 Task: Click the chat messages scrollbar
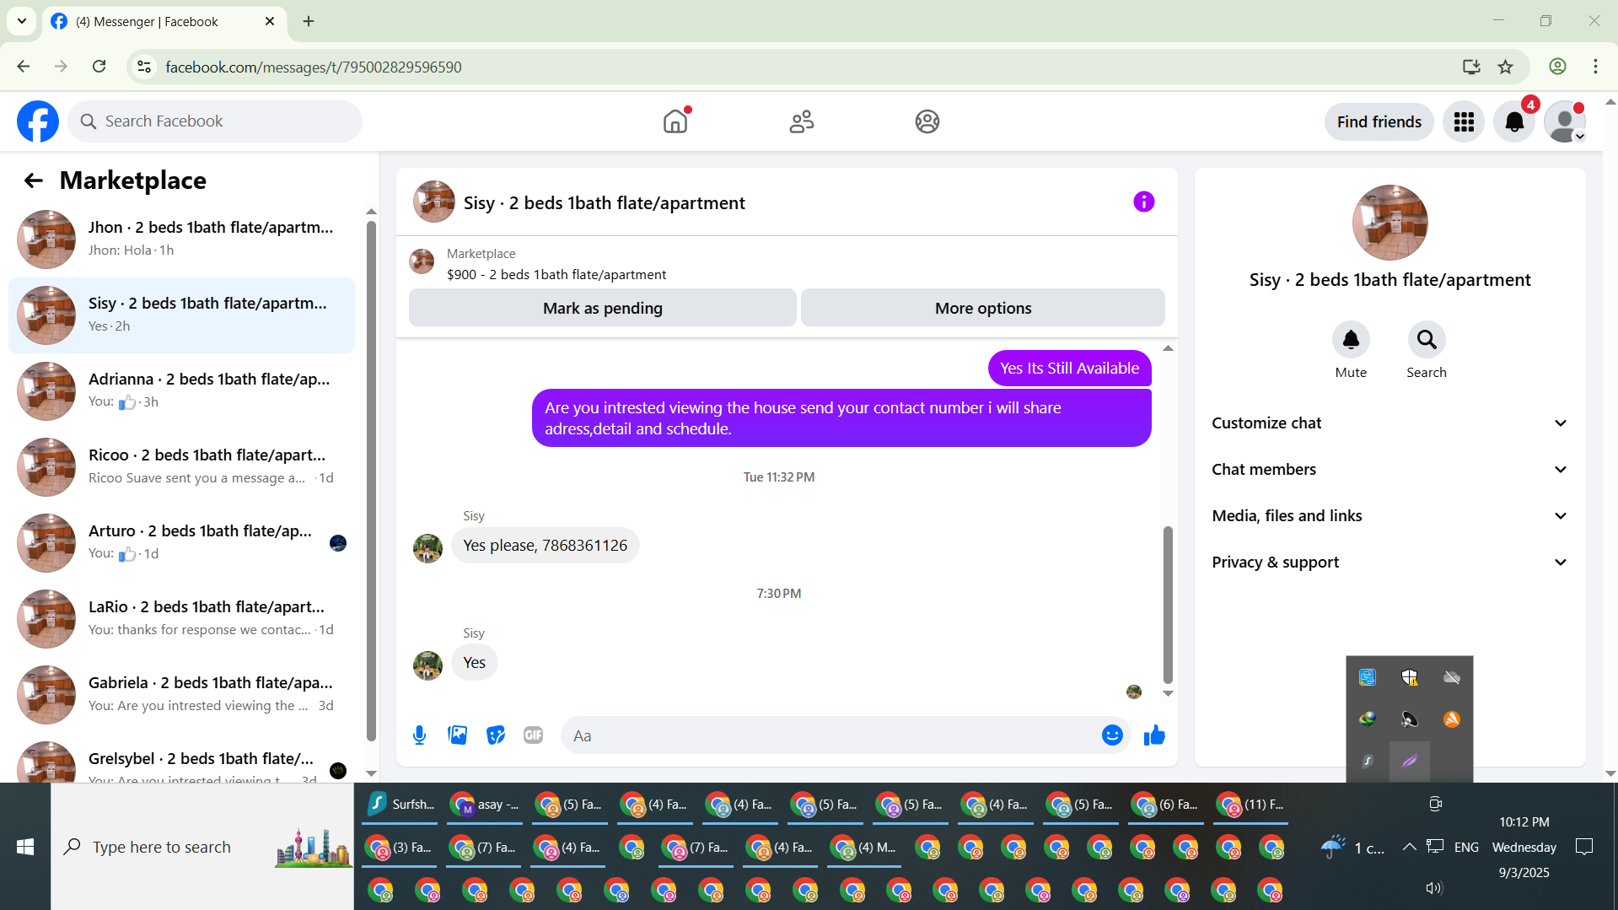1168,604
